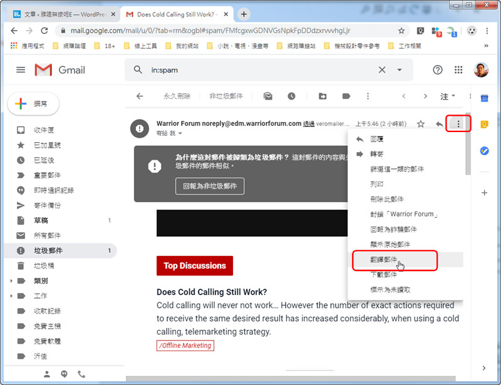Click the reply arrow beside the star
This screenshot has height=385, width=501.
(440, 124)
